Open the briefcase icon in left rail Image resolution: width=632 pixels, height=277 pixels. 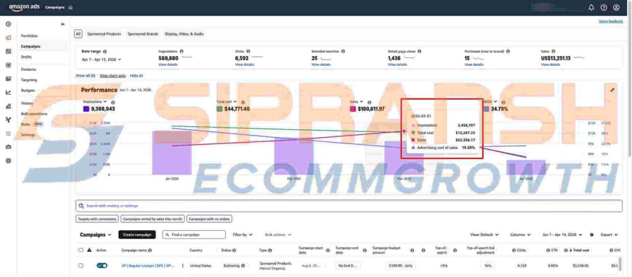click(9, 147)
